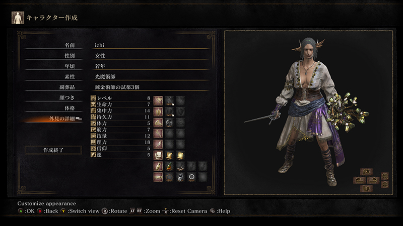Edit the 名前 field containing ichi
Screen dimensions: 403x226
click(x=151, y=45)
